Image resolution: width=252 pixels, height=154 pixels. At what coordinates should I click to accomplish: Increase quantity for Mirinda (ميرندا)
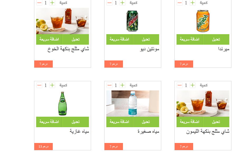coord(193,3)
